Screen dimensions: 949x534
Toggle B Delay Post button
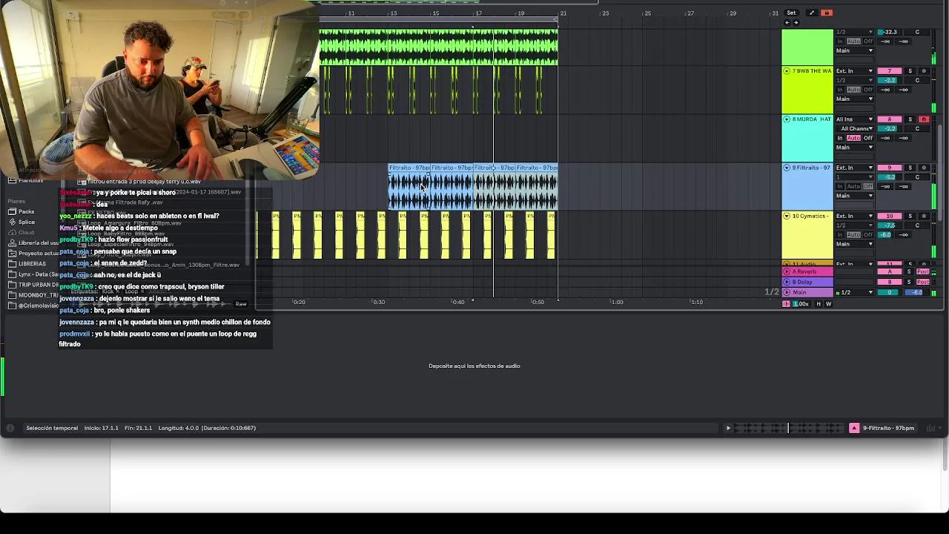[923, 282]
